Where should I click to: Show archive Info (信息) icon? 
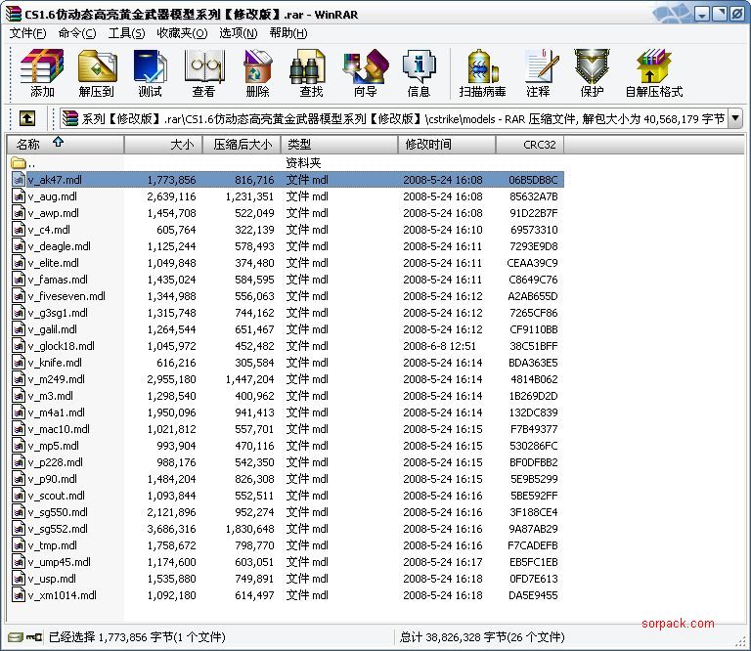click(x=419, y=73)
